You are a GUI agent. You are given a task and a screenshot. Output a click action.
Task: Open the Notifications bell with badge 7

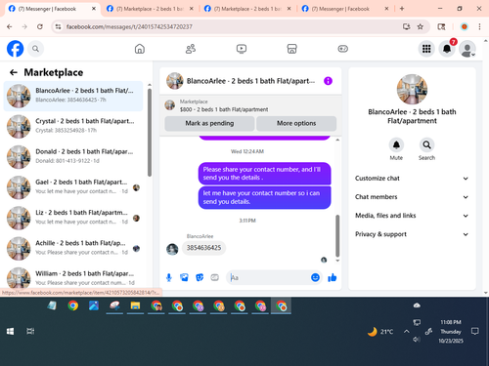click(x=447, y=49)
